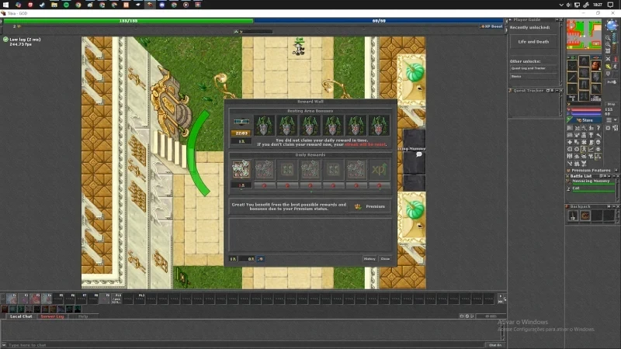
Task: Select the attack mode crossed swords icon
Action: coord(608,59)
